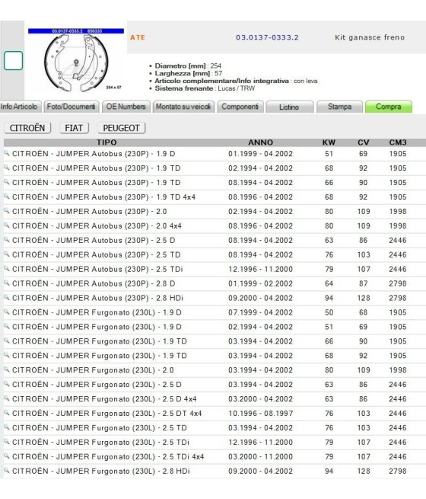Click the green Compra button
This screenshot has width=426, height=499.
pyautogui.click(x=389, y=107)
